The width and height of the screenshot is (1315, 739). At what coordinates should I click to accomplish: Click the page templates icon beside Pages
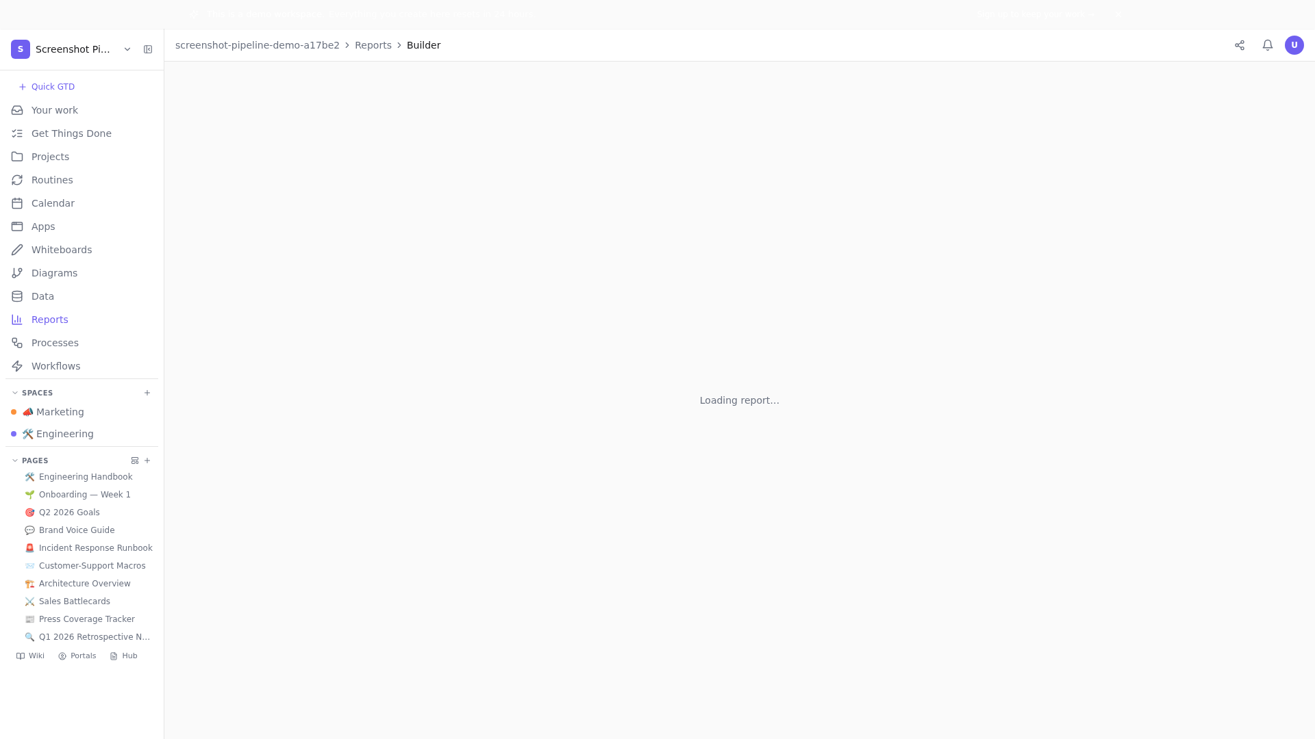pyautogui.click(x=135, y=461)
